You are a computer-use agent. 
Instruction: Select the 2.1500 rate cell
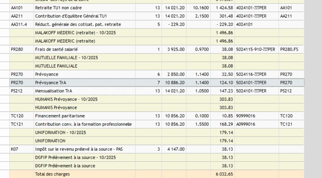point(198,16)
